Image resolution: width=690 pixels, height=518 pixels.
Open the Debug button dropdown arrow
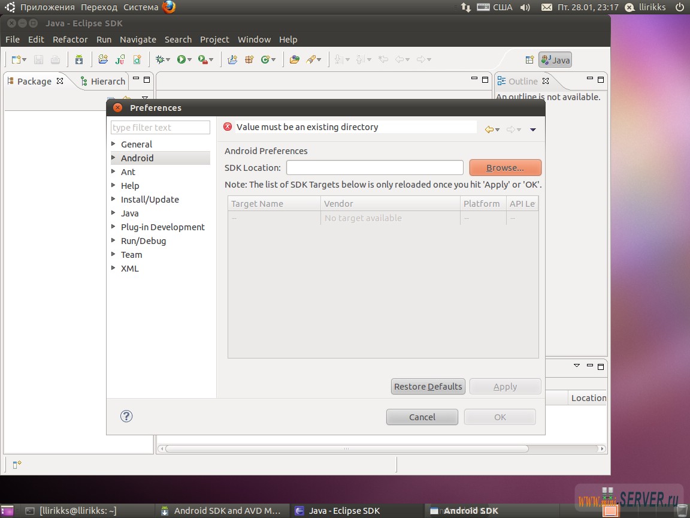pos(168,60)
